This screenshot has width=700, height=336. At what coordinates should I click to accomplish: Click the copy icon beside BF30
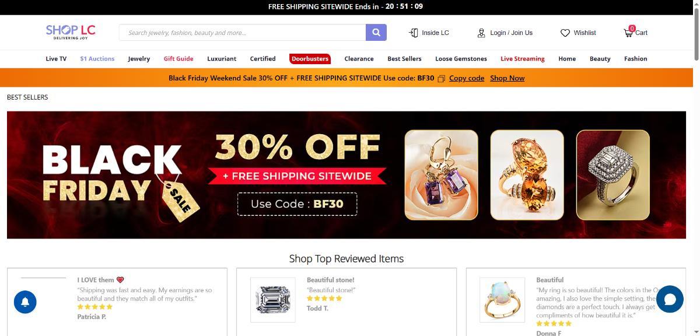442,78
